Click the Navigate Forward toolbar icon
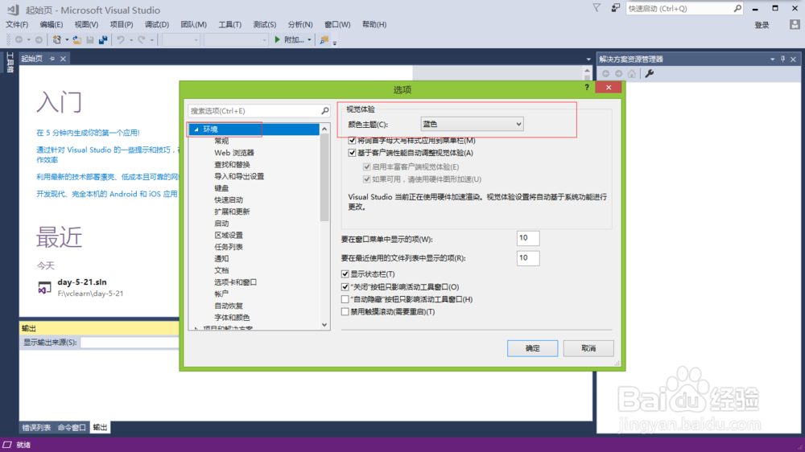The height and width of the screenshot is (452, 805). (x=39, y=39)
